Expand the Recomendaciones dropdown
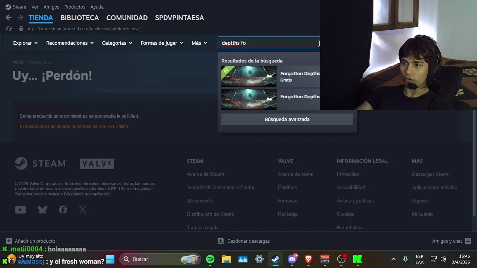This screenshot has width=477, height=268. pyautogui.click(x=70, y=43)
